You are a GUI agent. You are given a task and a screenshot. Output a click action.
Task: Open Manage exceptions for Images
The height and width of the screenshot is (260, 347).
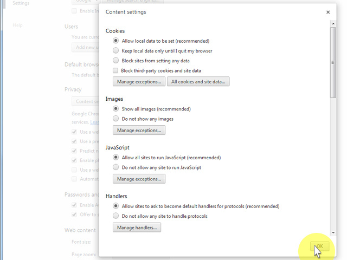(x=139, y=131)
